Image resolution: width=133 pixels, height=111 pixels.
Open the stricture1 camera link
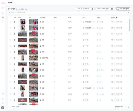click(102, 70)
